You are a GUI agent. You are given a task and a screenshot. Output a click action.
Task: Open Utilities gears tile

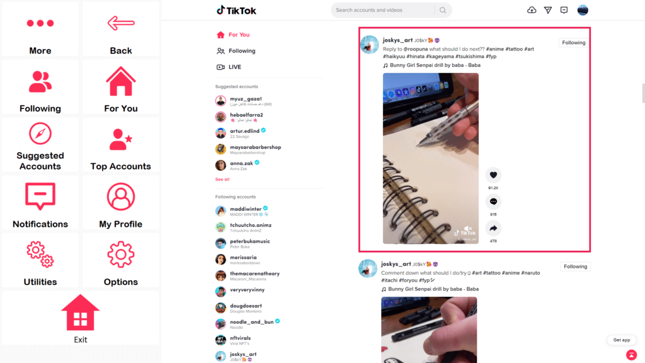pyautogui.click(x=40, y=260)
